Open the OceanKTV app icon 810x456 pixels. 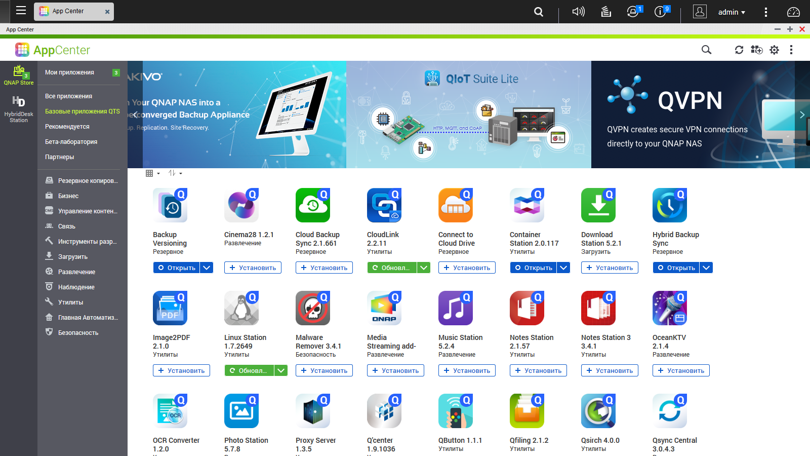point(670,308)
